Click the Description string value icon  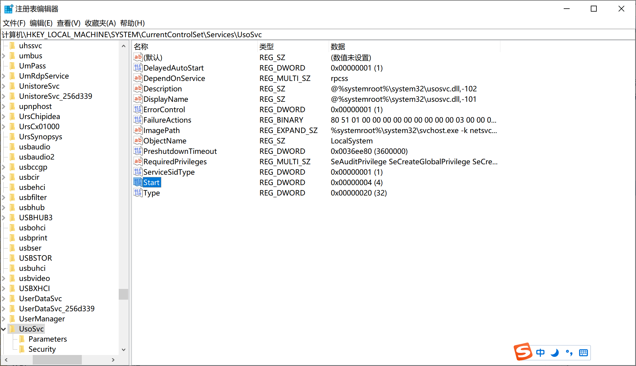[137, 88]
